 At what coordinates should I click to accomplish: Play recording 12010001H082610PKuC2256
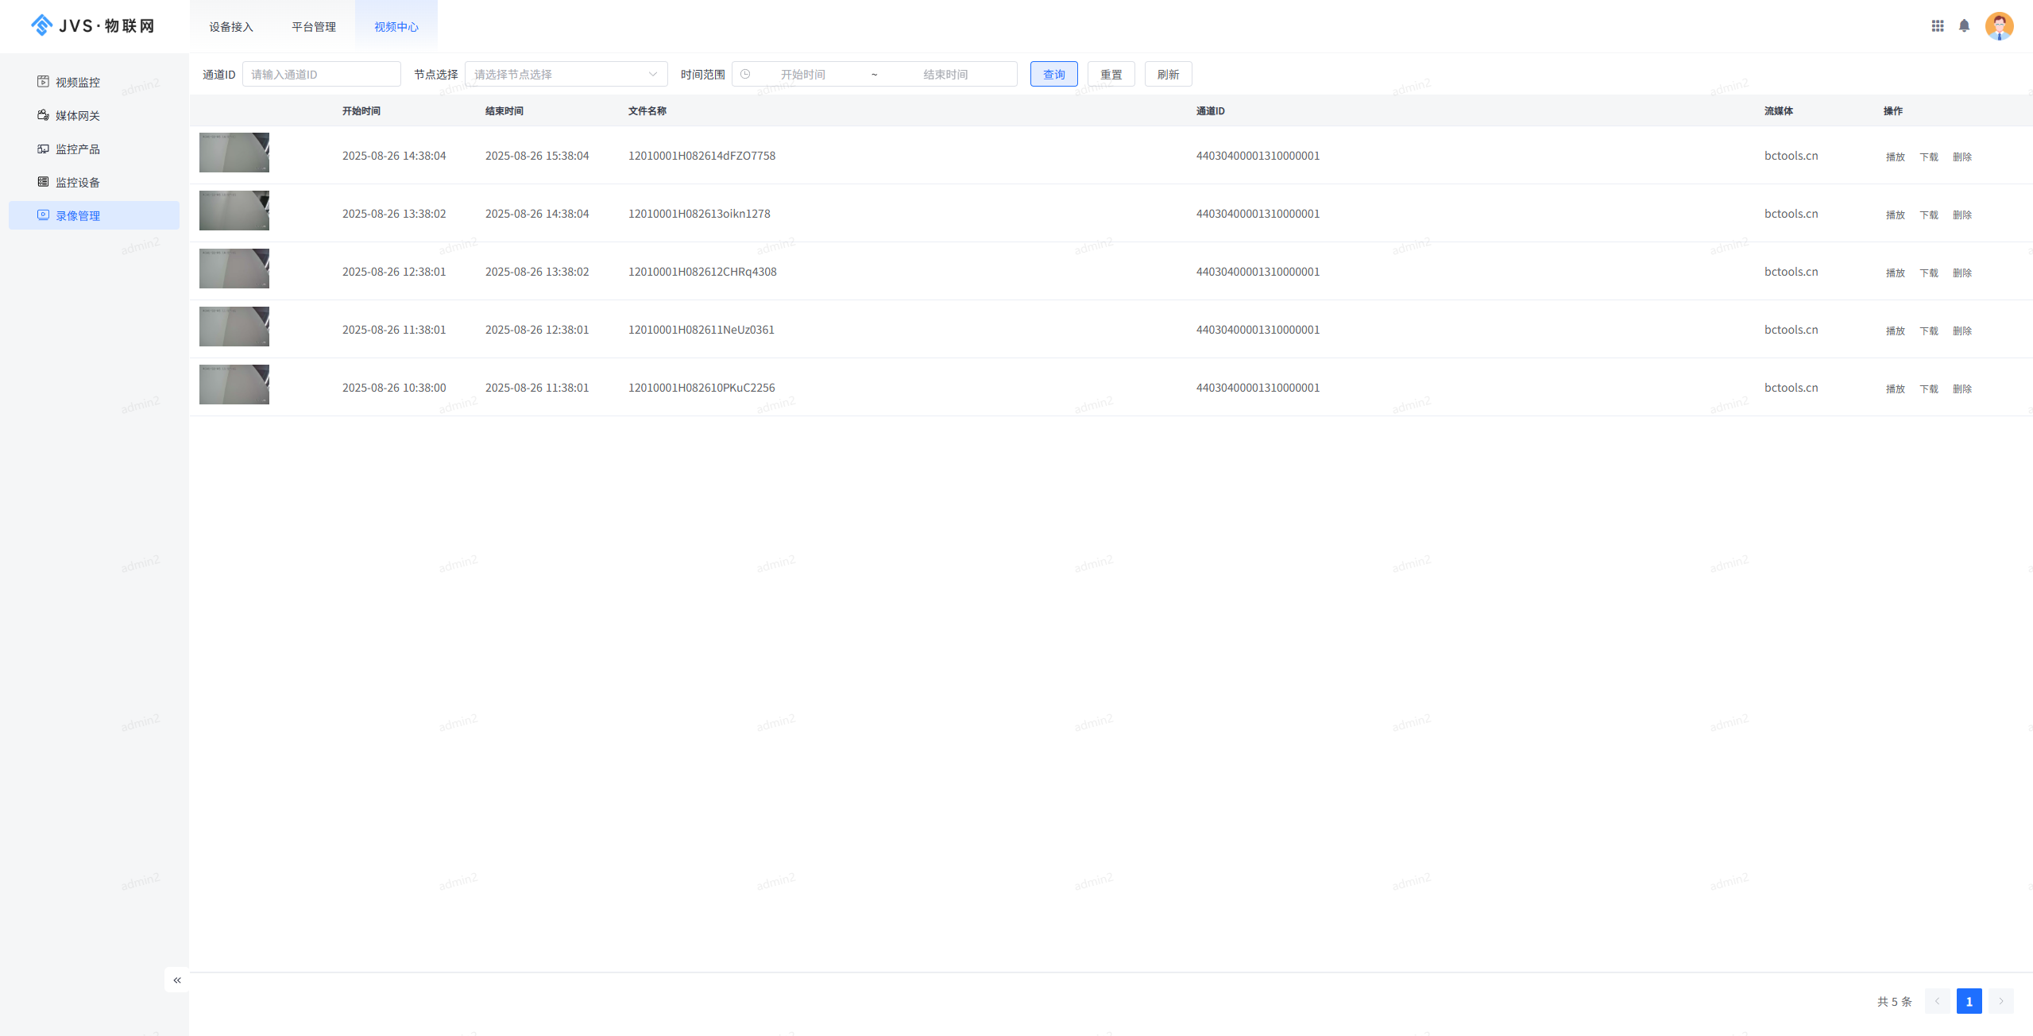[1895, 388]
